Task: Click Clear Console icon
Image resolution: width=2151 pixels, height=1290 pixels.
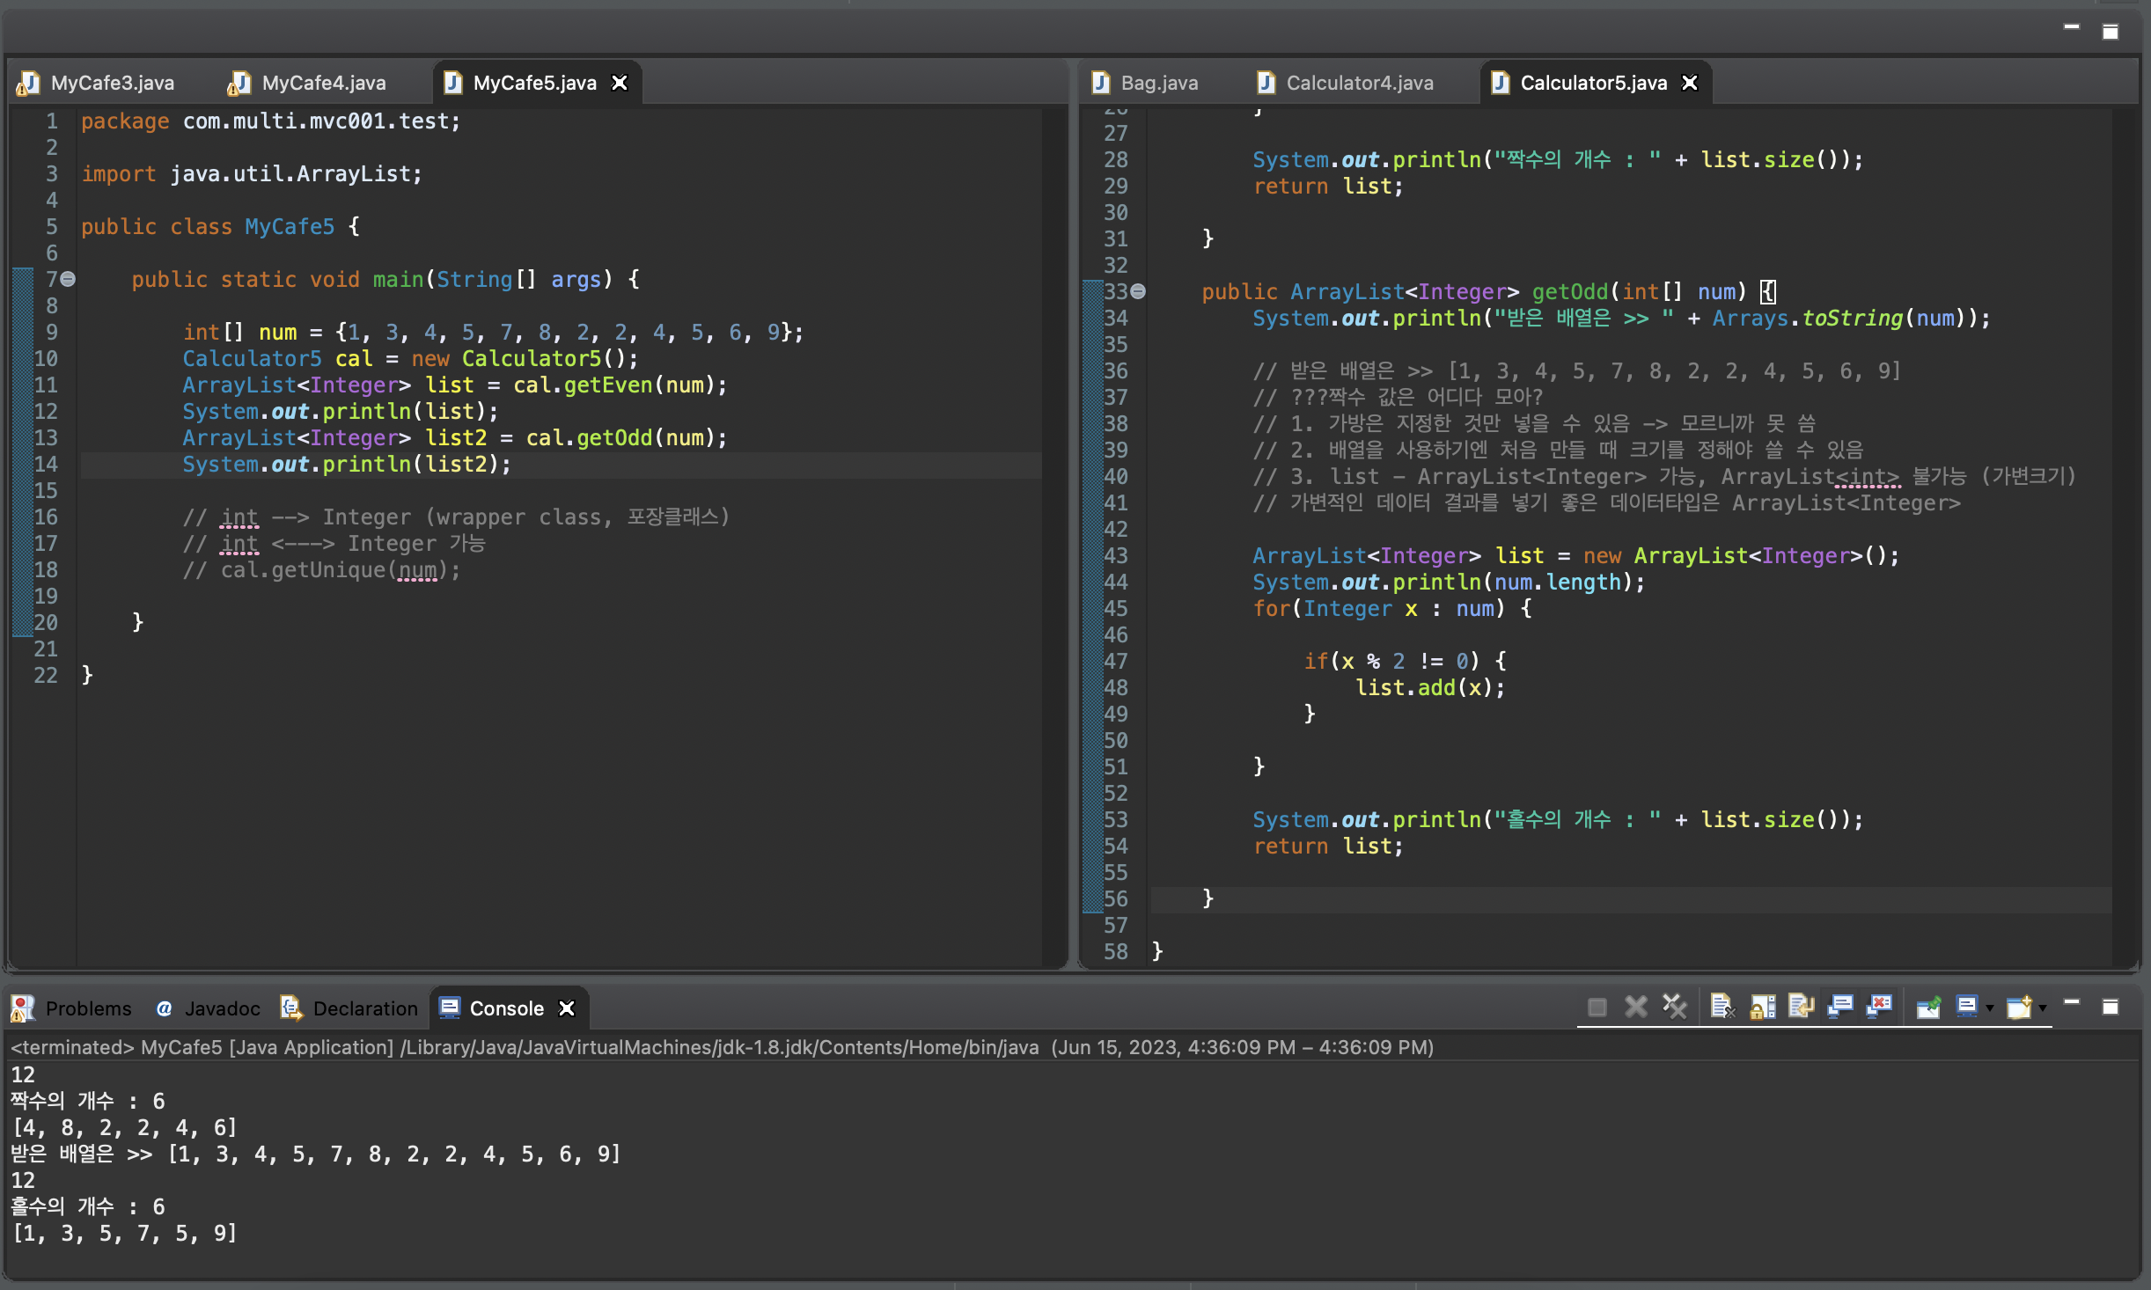Action: pos(1722,1007)
